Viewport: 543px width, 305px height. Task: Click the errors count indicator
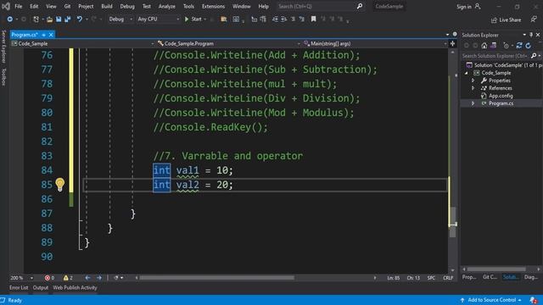pos(49,278)
